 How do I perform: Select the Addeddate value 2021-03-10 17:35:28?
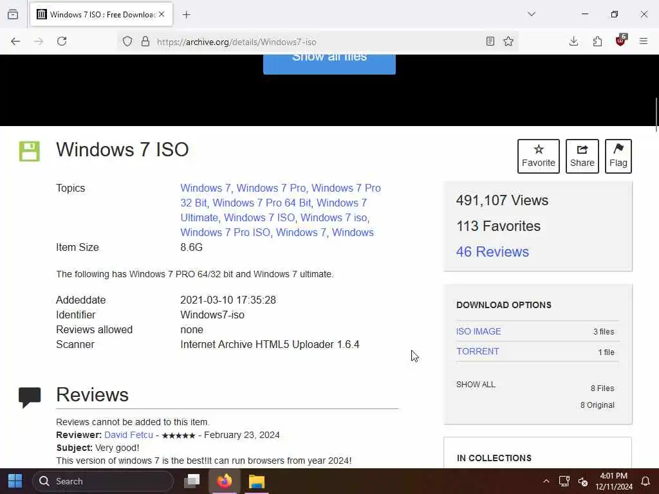[228, 300]
